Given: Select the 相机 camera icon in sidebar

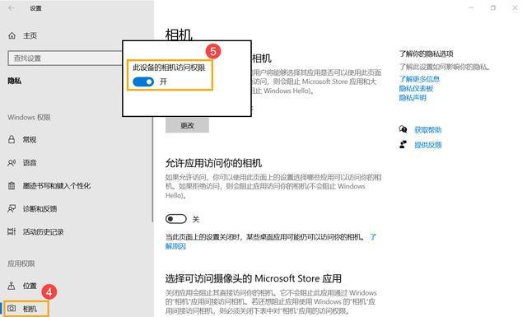Looking at the screenshot, I should click(12, 309).
